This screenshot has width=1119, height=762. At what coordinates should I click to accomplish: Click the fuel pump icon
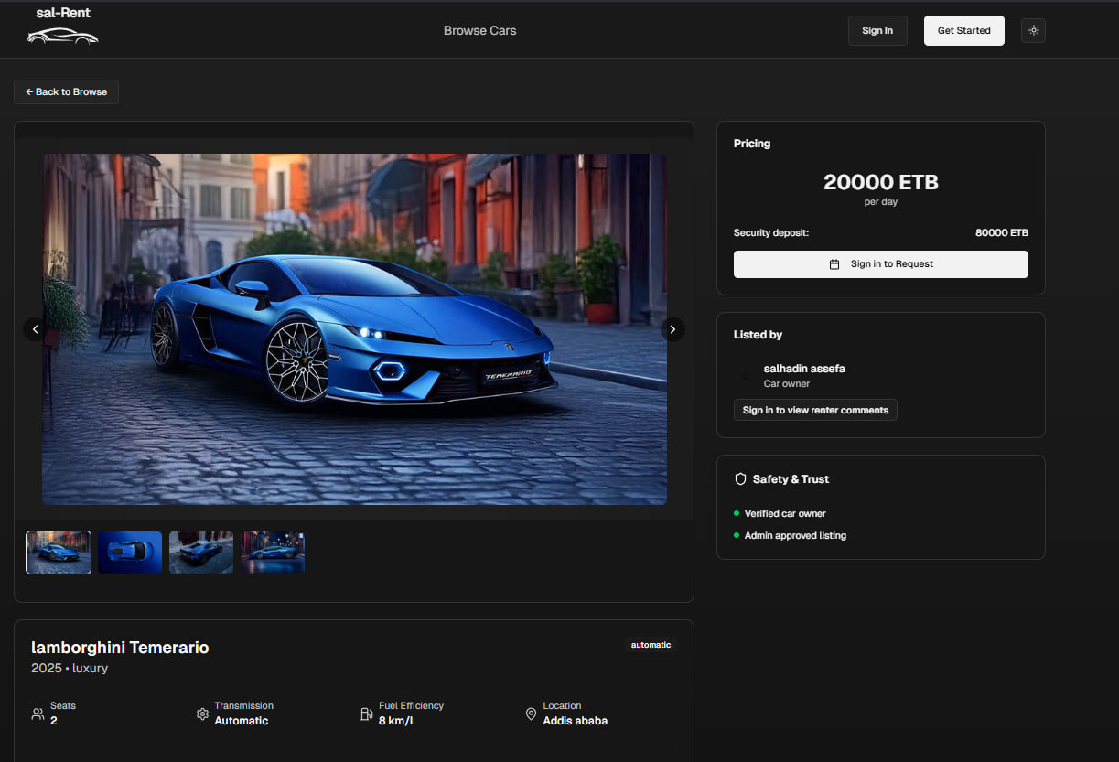[367, 714]
